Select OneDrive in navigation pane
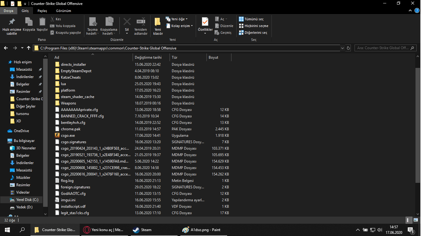This screenshot has height=236, width=421. tap(21, 131)
